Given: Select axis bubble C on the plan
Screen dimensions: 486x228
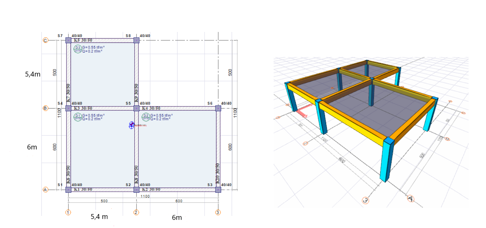Looking at the screenshot, I should pos(46,40).
